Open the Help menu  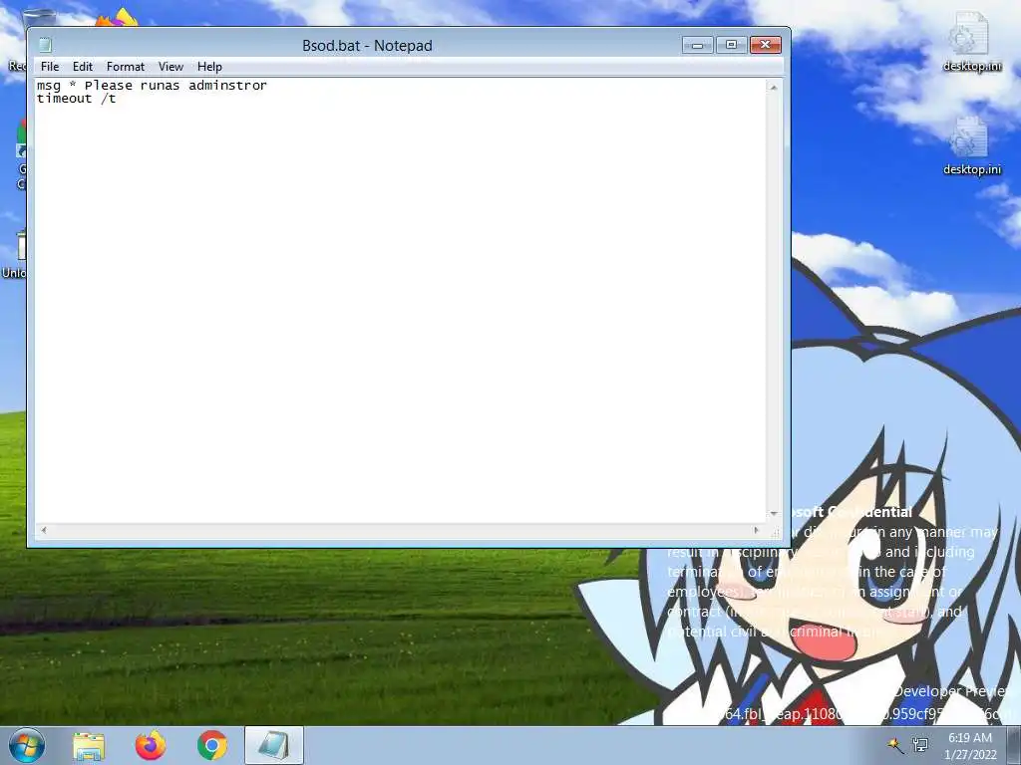209,67
